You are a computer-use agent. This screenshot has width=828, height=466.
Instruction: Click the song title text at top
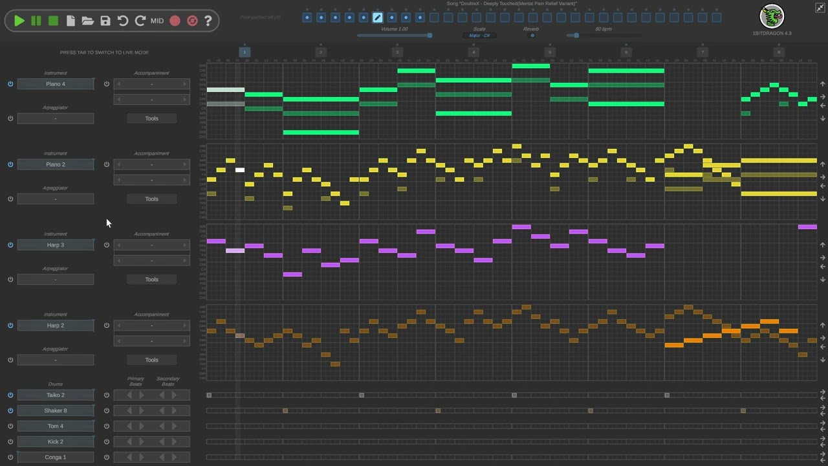512,4
